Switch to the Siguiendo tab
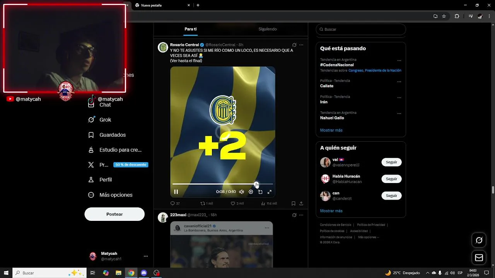Viewport: 495px width, 278px height. tap(268, 29)
